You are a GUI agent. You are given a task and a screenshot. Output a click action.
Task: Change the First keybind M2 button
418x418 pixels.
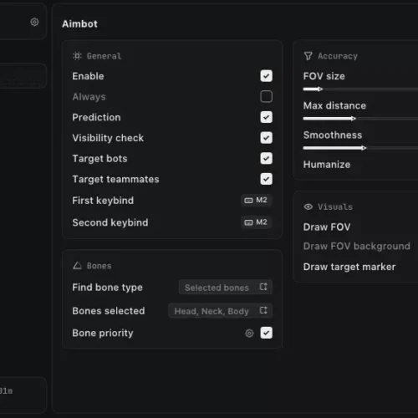pos(257,200)
